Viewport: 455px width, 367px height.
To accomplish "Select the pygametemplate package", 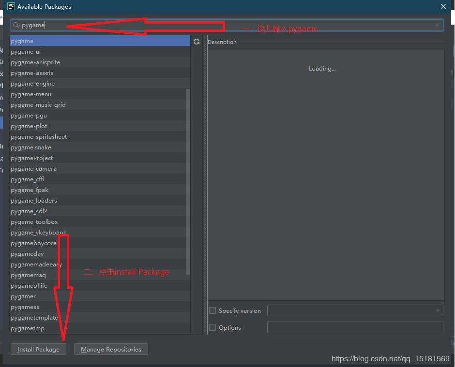I will (100, 317).
